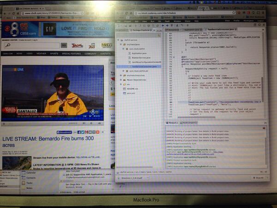Viewport: 277px width, 208px height.
Task: Click in the CBS8 site search field
Action: coord(32,45)
